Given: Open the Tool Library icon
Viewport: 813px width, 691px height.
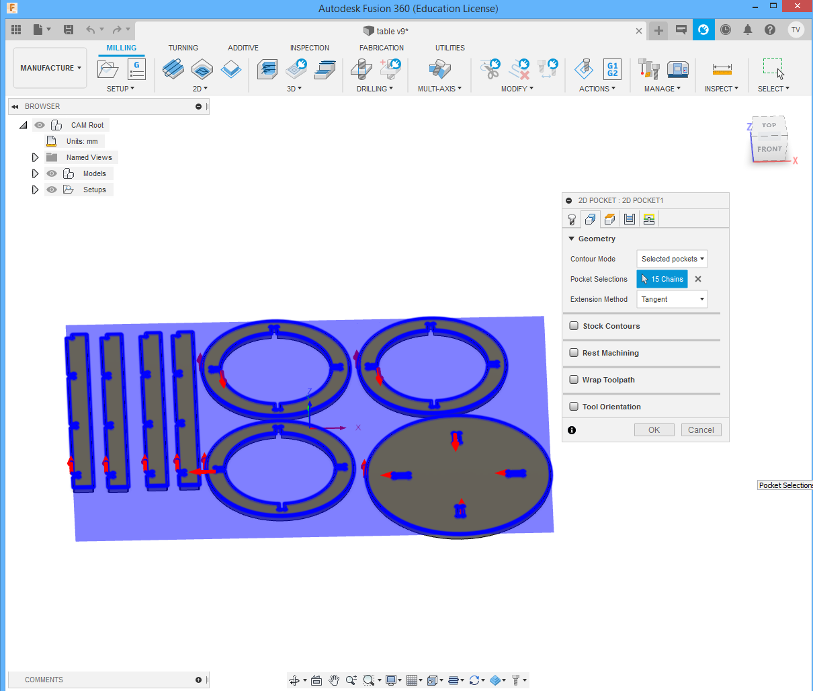Looking at the screenshot, I should pos(649,69).
